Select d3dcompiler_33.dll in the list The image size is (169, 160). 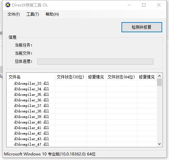point(32,83)
